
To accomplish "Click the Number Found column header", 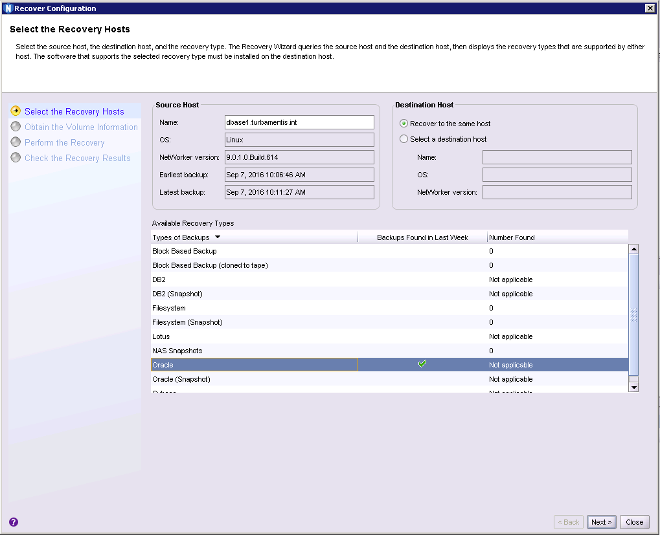I will tap(512, 237).
